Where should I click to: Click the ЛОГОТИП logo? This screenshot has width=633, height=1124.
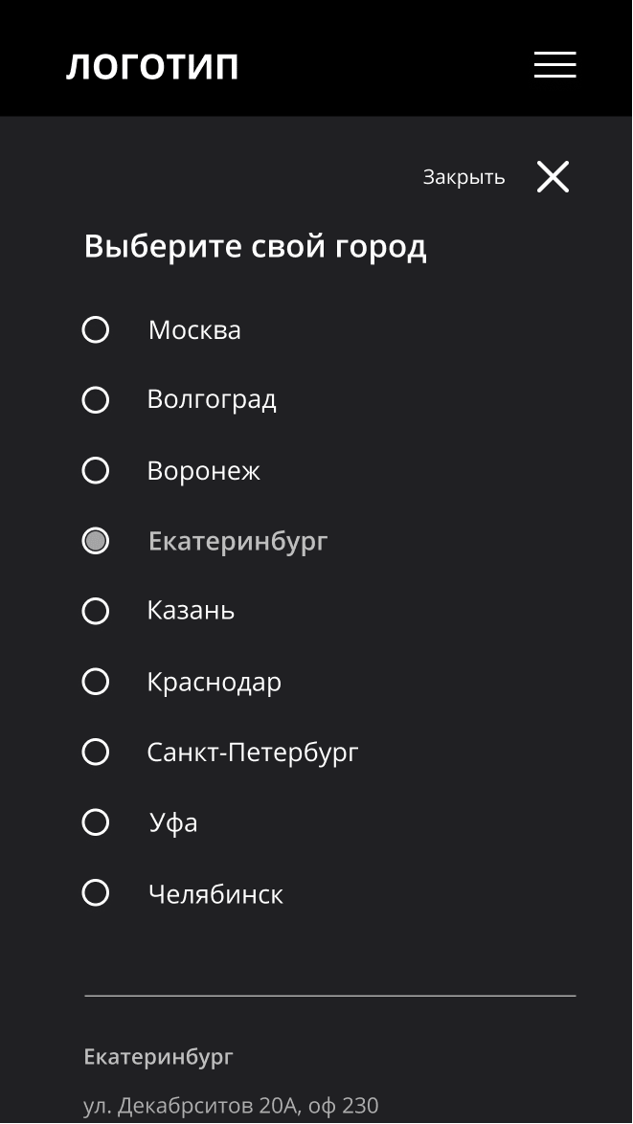pyautogui.click(x=153, y=67)
